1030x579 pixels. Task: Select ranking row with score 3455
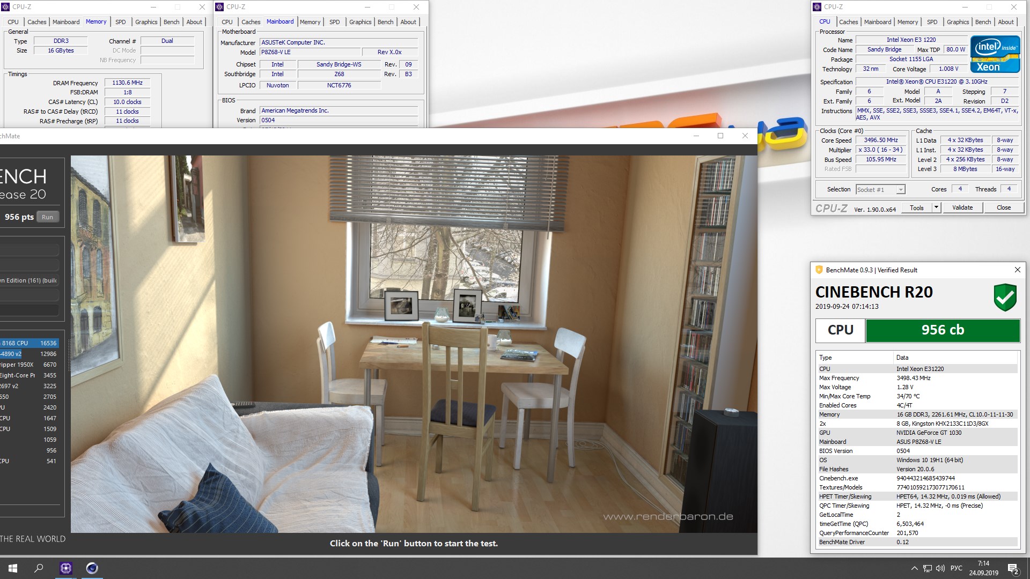tap(29, 375)
